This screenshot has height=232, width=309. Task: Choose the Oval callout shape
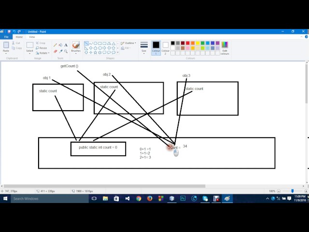(x=109, y=53)
